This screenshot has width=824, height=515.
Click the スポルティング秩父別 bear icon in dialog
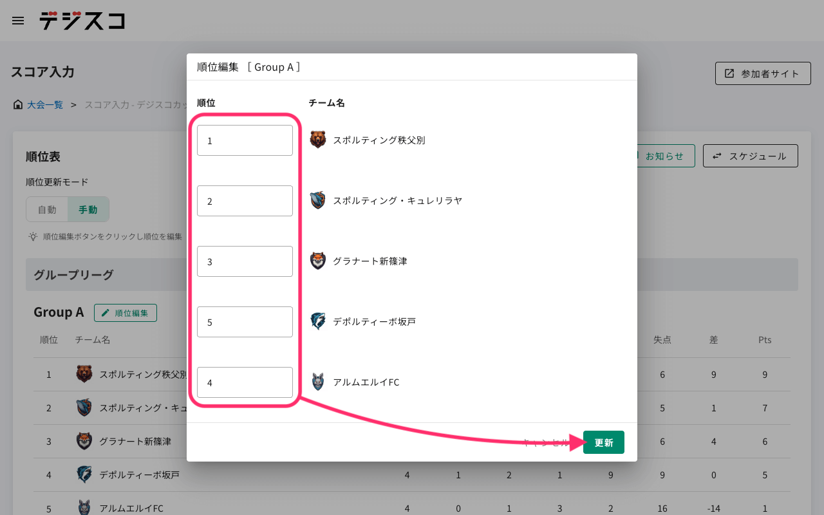[x=318, y=140]
